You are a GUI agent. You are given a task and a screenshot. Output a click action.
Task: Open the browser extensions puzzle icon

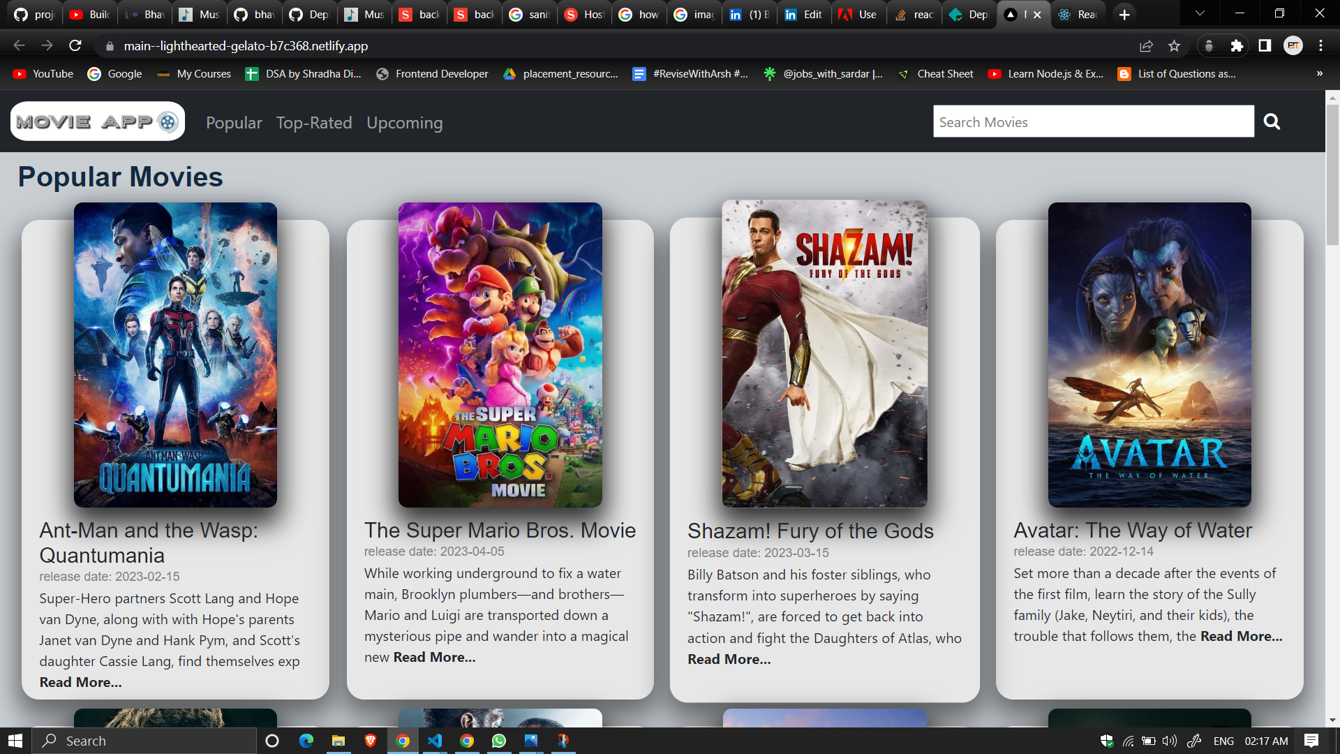[x=1237, y=46]
